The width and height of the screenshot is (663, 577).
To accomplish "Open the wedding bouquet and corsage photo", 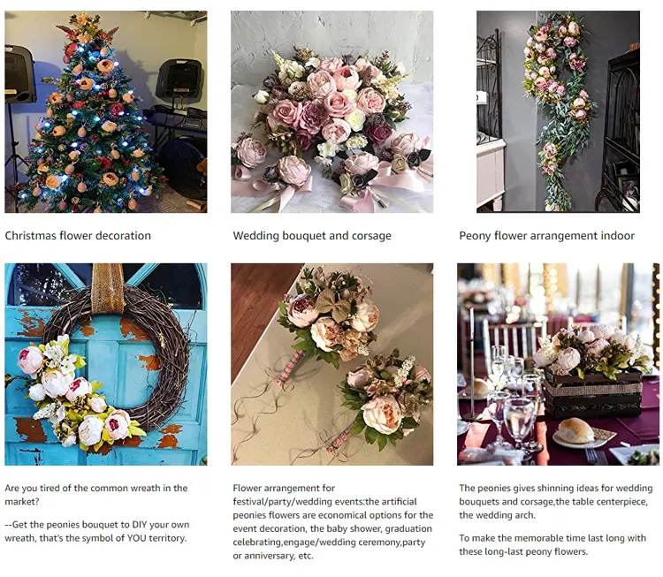I will 331,111.
